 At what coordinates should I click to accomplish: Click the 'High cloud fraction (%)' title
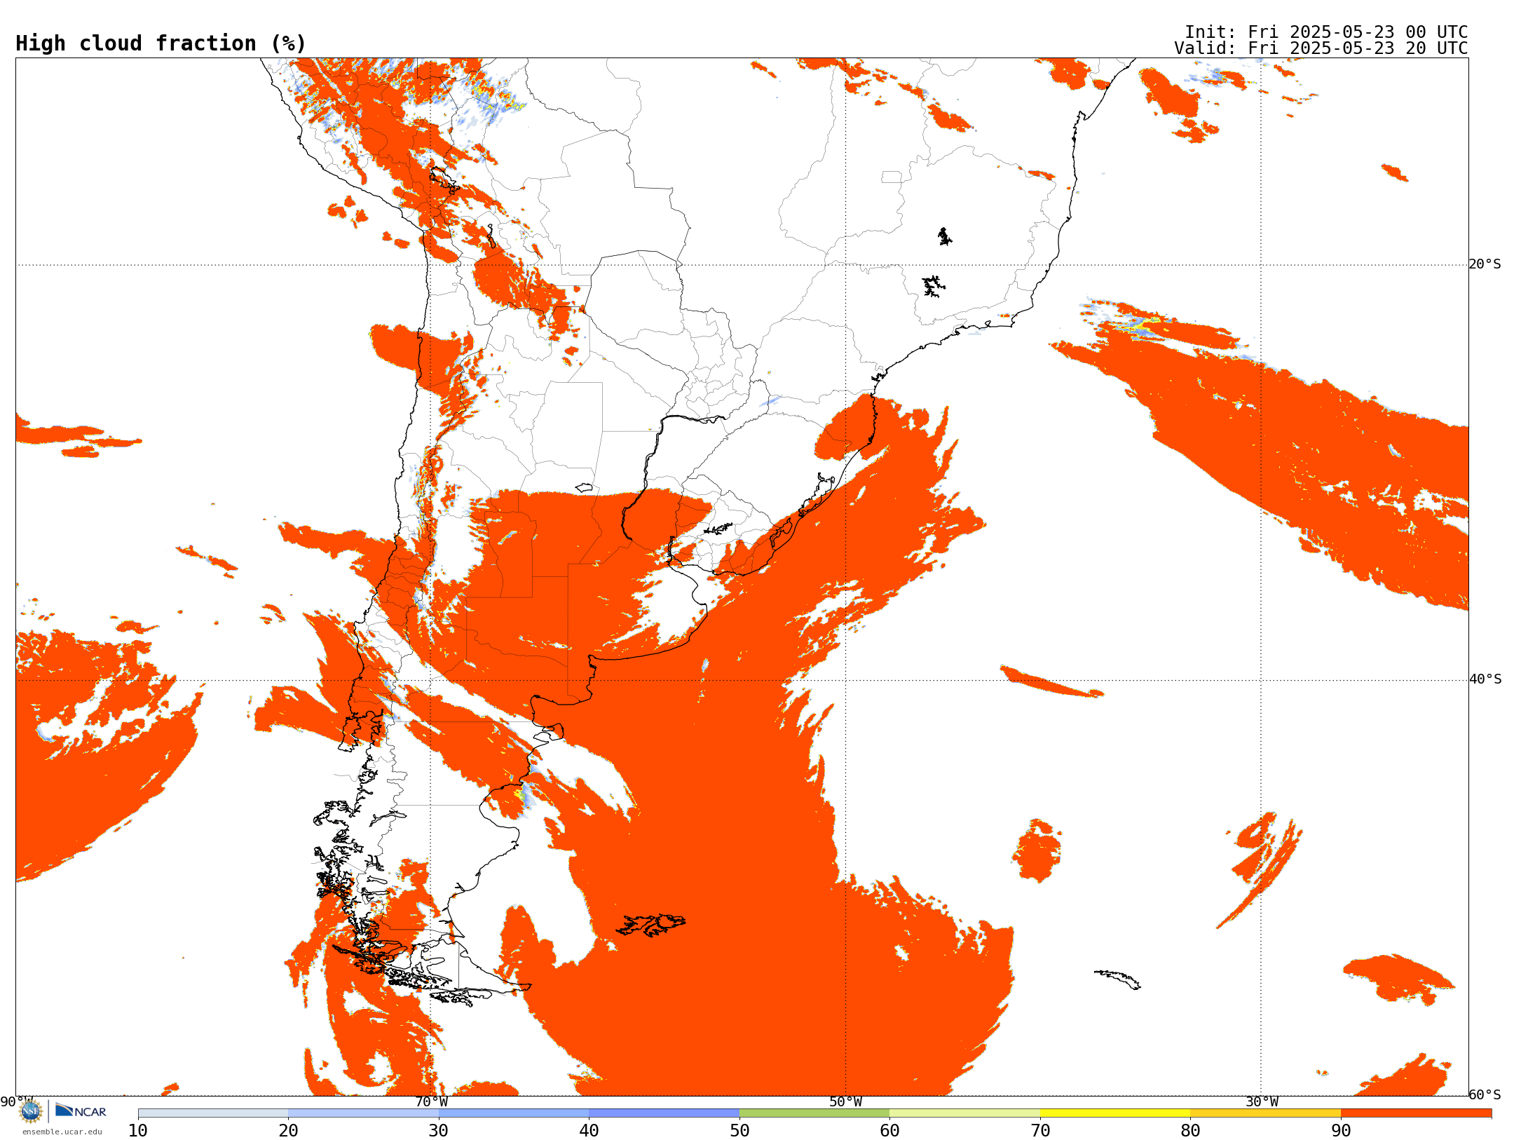[161, 43]
